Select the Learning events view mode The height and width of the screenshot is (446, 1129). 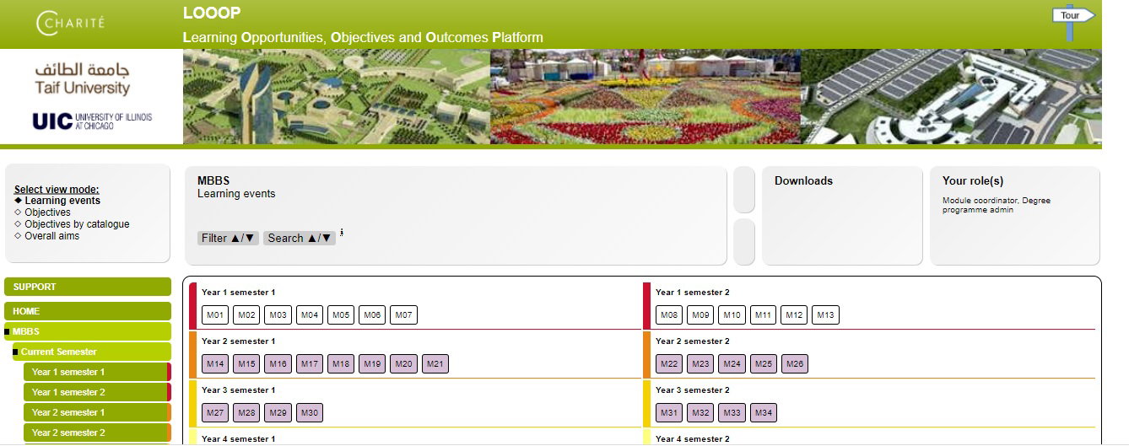[62, 201]
